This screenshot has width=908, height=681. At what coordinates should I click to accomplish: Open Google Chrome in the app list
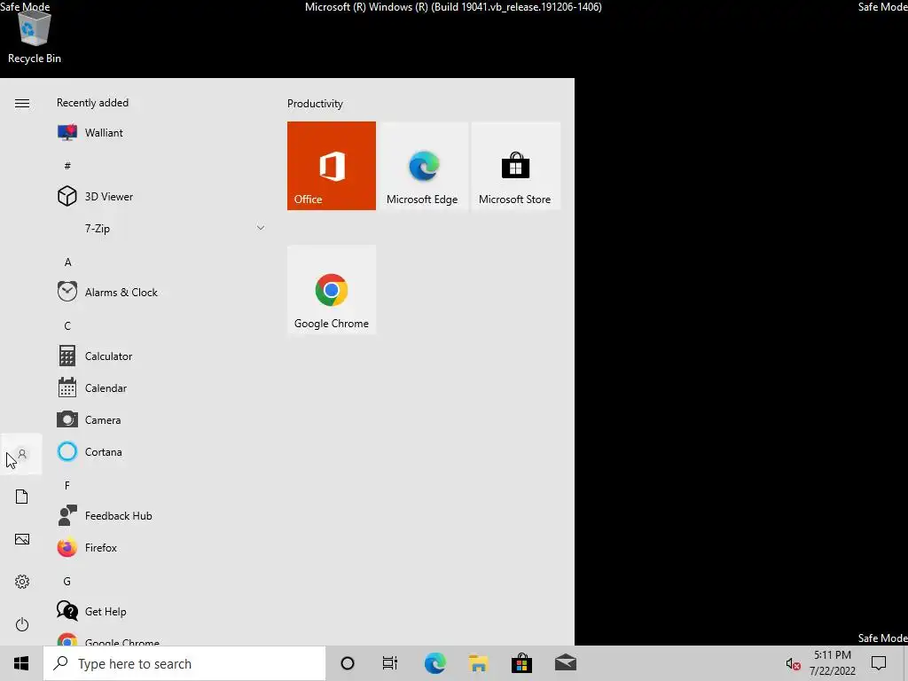pyautogui.click(x=161, y=639)
